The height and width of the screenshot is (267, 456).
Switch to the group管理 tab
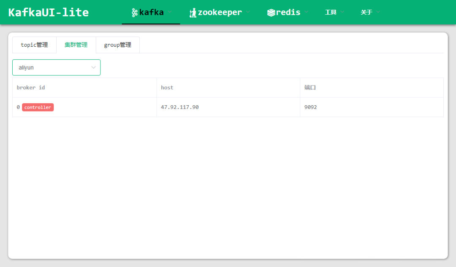click(x=118, y=45)
